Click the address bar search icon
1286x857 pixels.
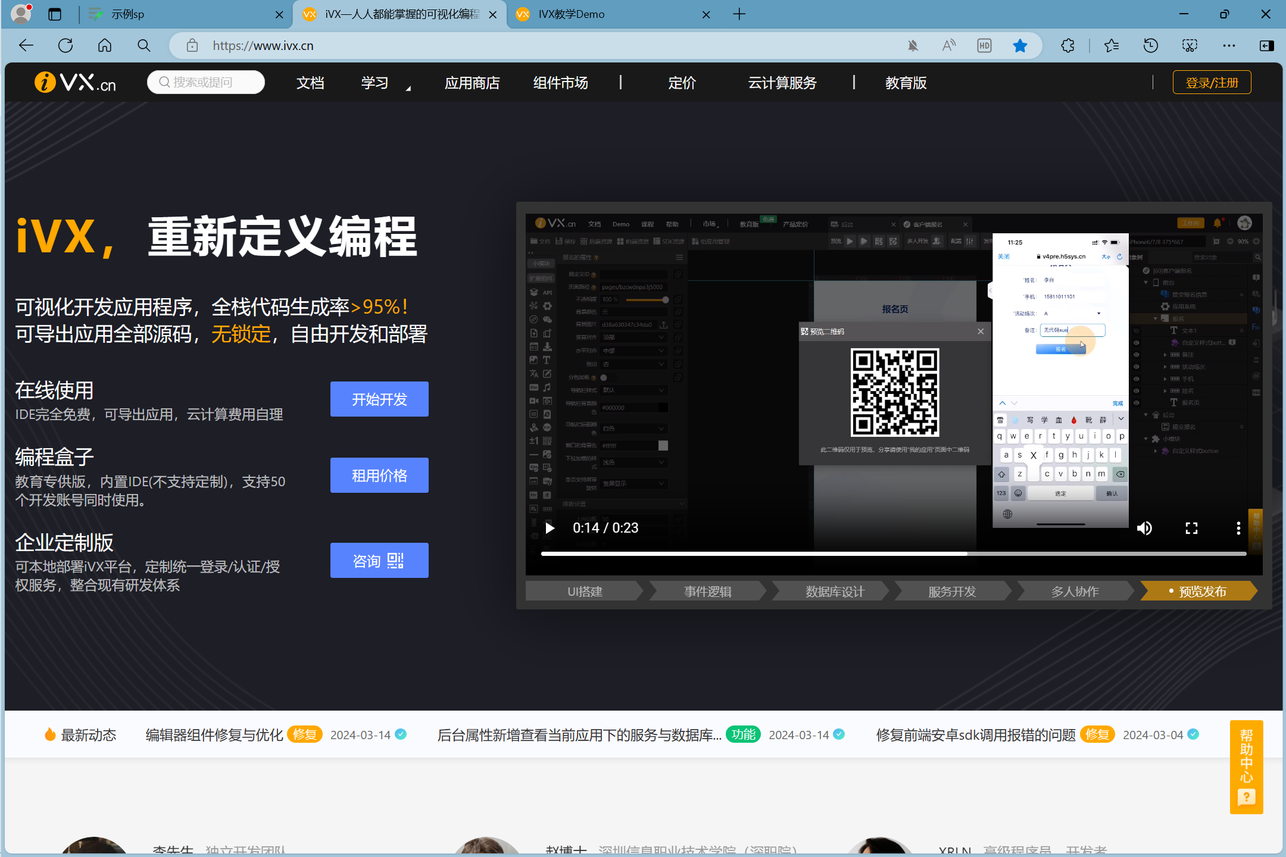tap(143, 46)
